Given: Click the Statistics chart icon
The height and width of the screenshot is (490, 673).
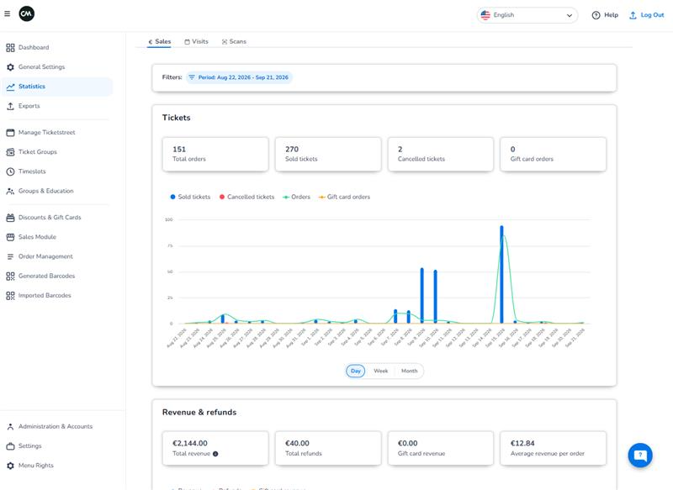Looking at the screenshot, I should coord(10,87).
